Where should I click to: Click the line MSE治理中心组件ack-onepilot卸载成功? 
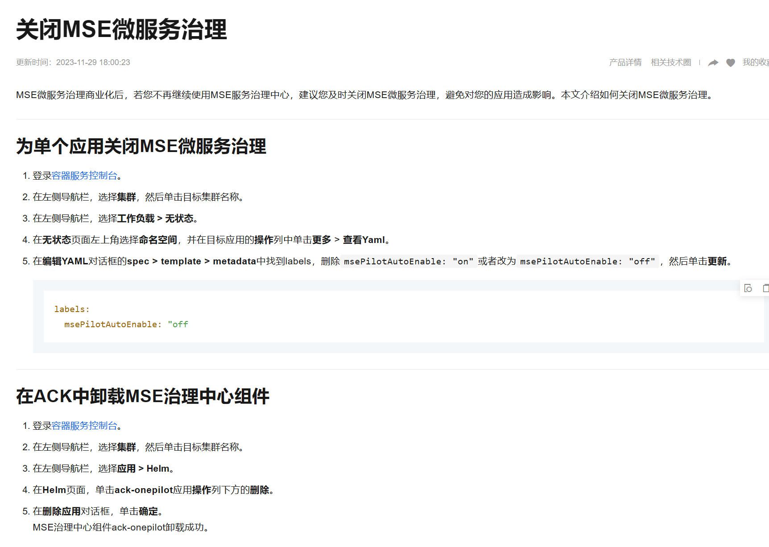[121, 527]
